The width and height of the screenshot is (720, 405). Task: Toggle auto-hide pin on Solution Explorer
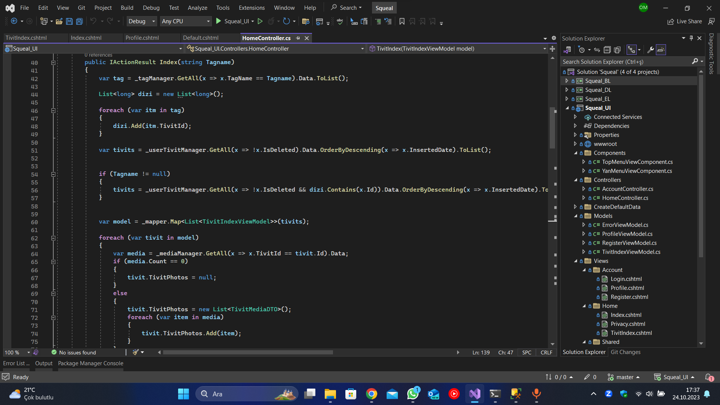click(x=691, y=38)
